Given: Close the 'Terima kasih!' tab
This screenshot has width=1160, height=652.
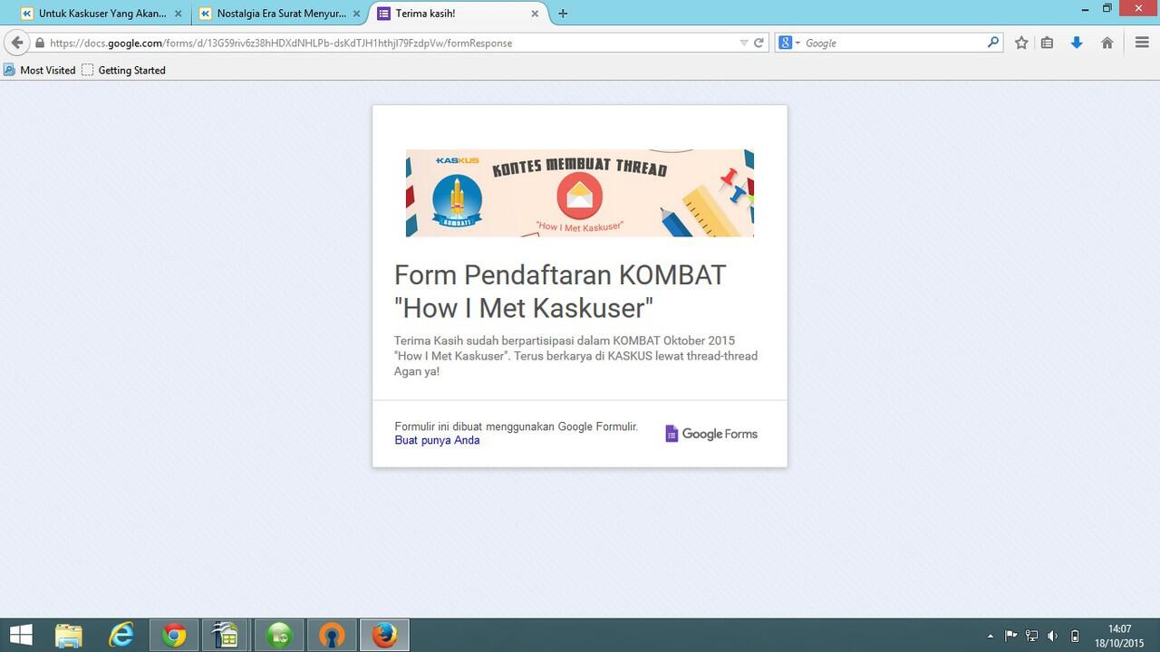Looking at the screenshot, I should tap(535, 14).
